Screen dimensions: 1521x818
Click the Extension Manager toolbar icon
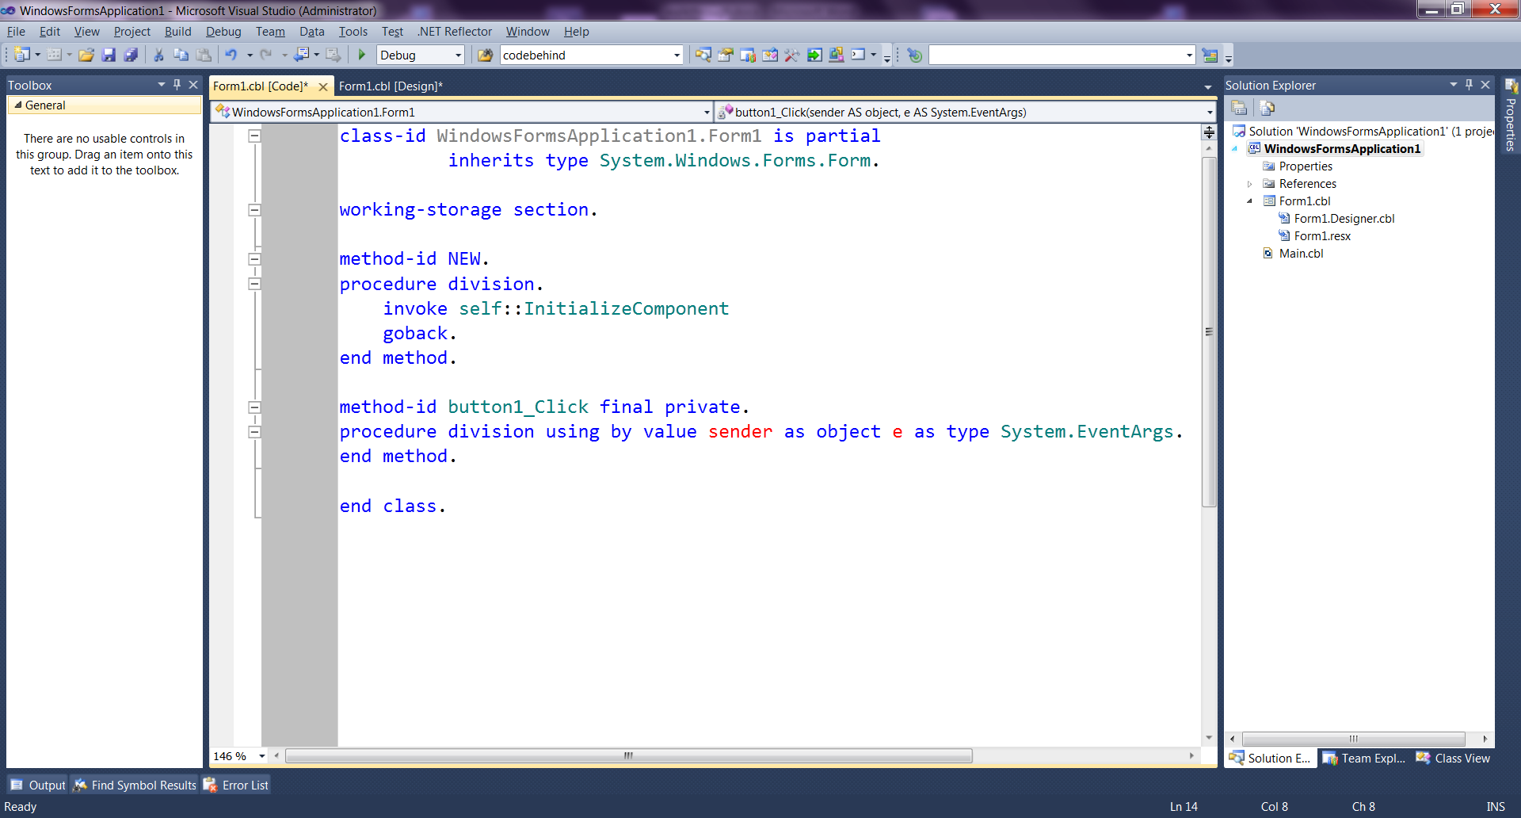836,55
